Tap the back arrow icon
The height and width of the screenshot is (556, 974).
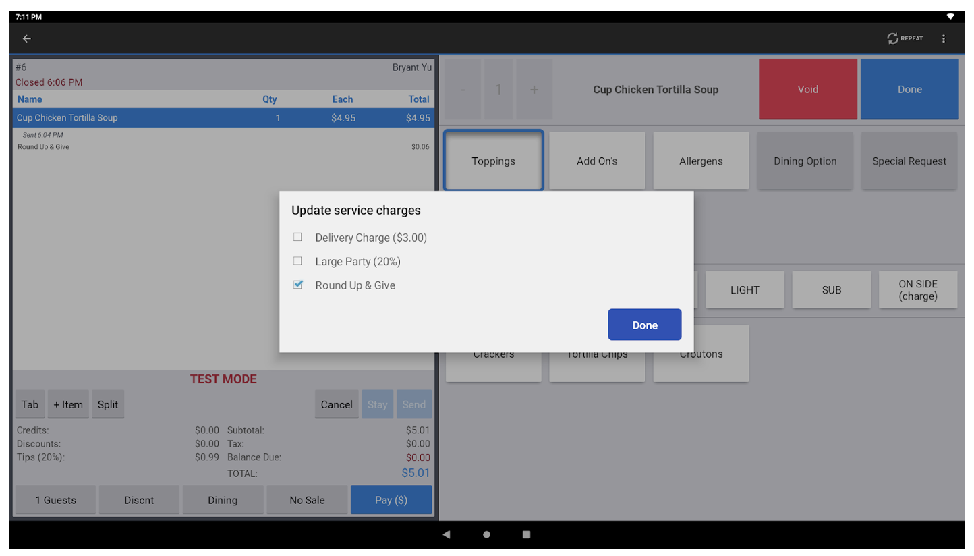click(x=27, y=39)
